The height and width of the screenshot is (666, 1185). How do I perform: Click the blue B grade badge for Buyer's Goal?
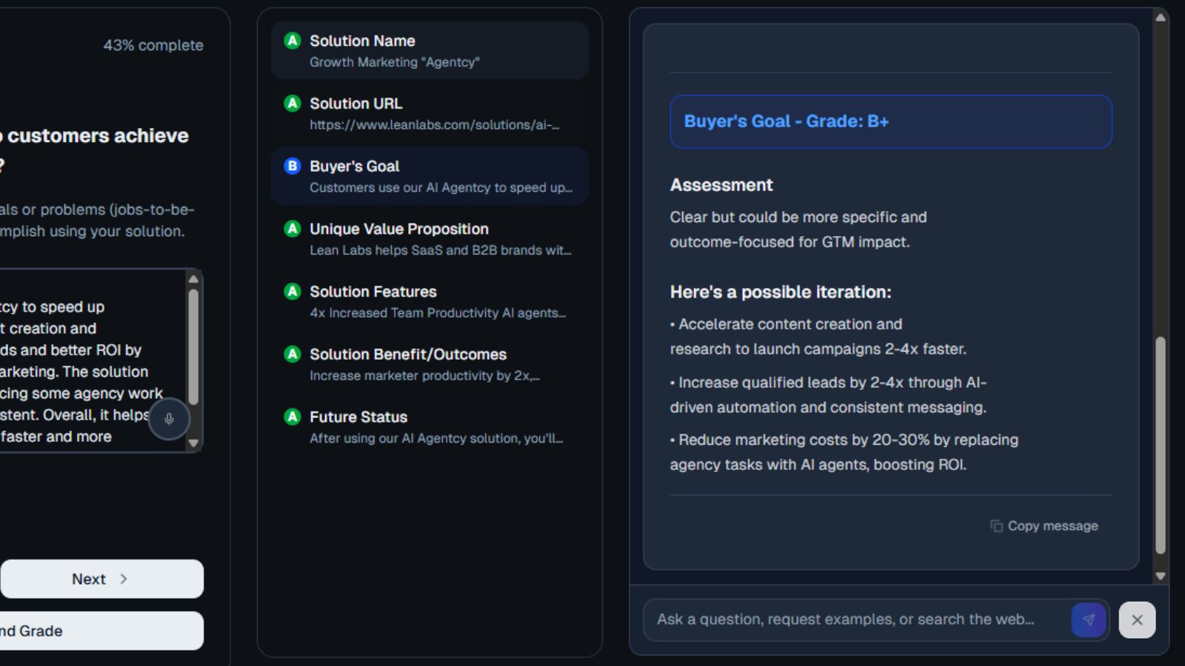[293, 166]
